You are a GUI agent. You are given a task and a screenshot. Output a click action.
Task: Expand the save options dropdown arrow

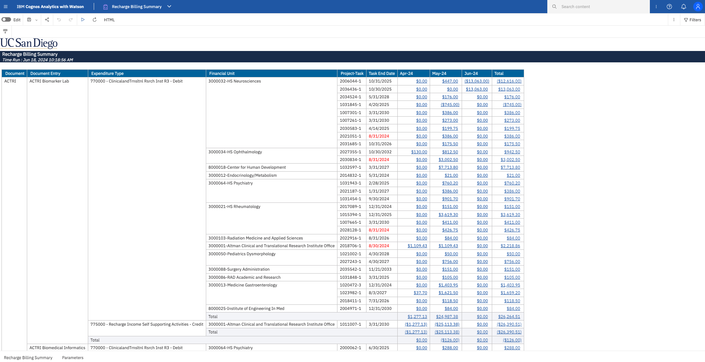tap(36, 20)
